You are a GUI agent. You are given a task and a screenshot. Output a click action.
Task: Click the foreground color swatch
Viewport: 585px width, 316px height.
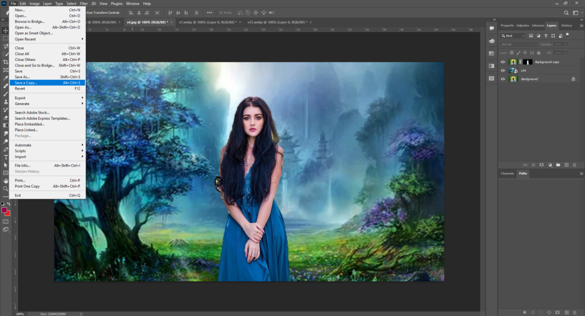[x=5, y=210]
